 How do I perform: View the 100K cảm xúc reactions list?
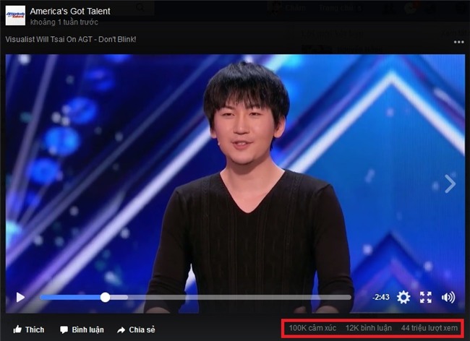coord(312,328)
